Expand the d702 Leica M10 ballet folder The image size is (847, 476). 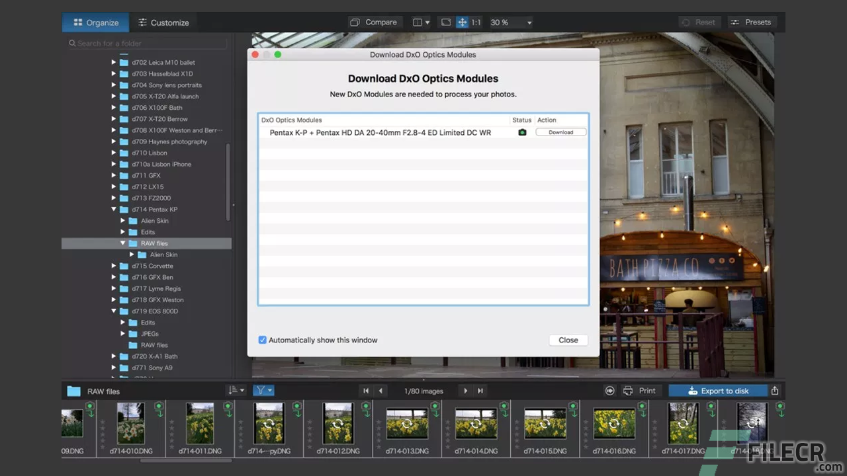coord(114,62)
